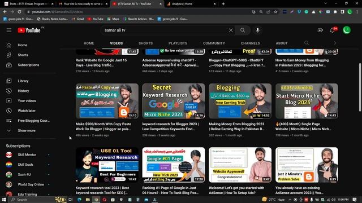The image size is (362, 203).
Task: Open the Create video icon
Action: tap(320, 30)
